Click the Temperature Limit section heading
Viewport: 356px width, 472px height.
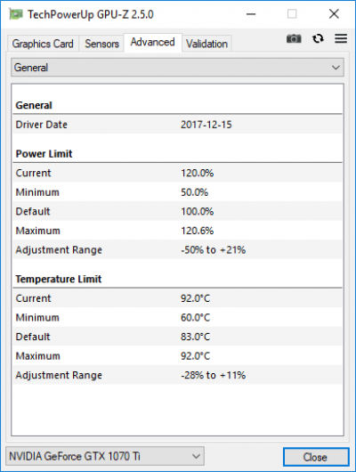[x=59, y=279]
